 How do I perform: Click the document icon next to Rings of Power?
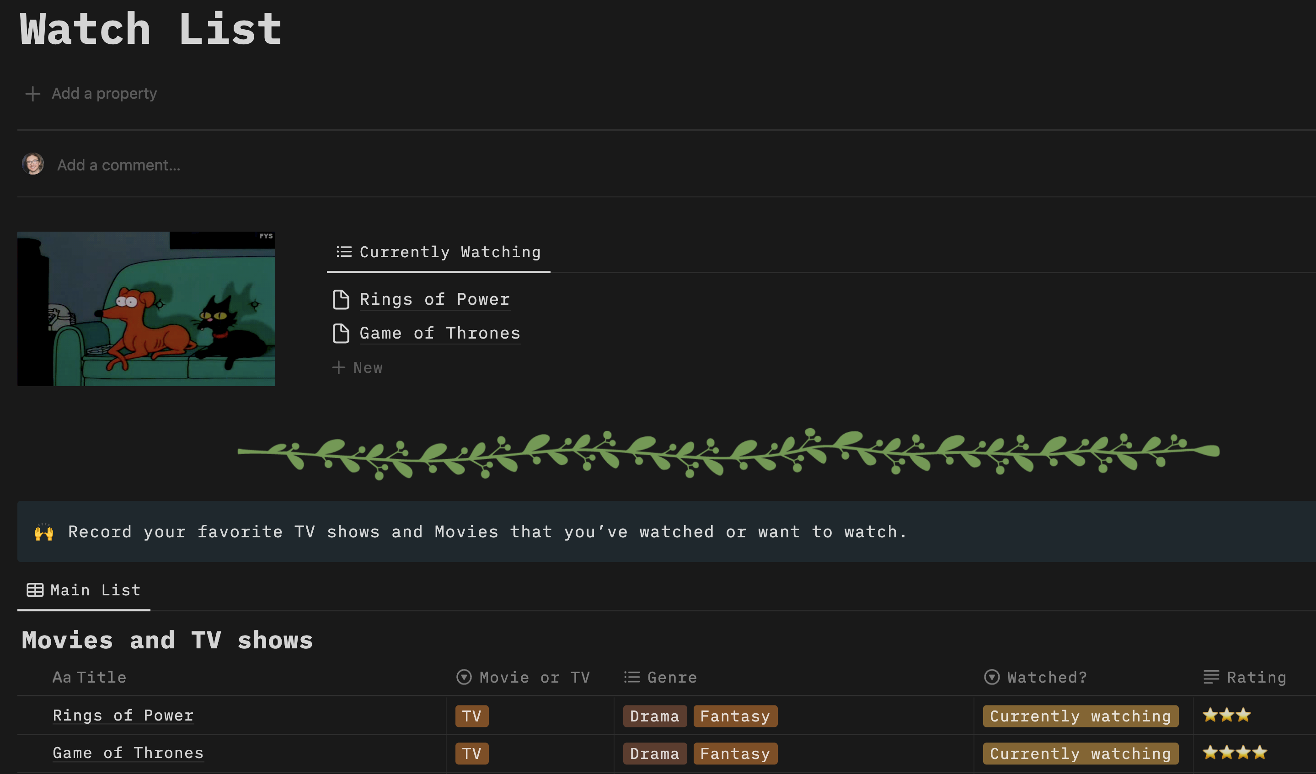coord(339,298)
